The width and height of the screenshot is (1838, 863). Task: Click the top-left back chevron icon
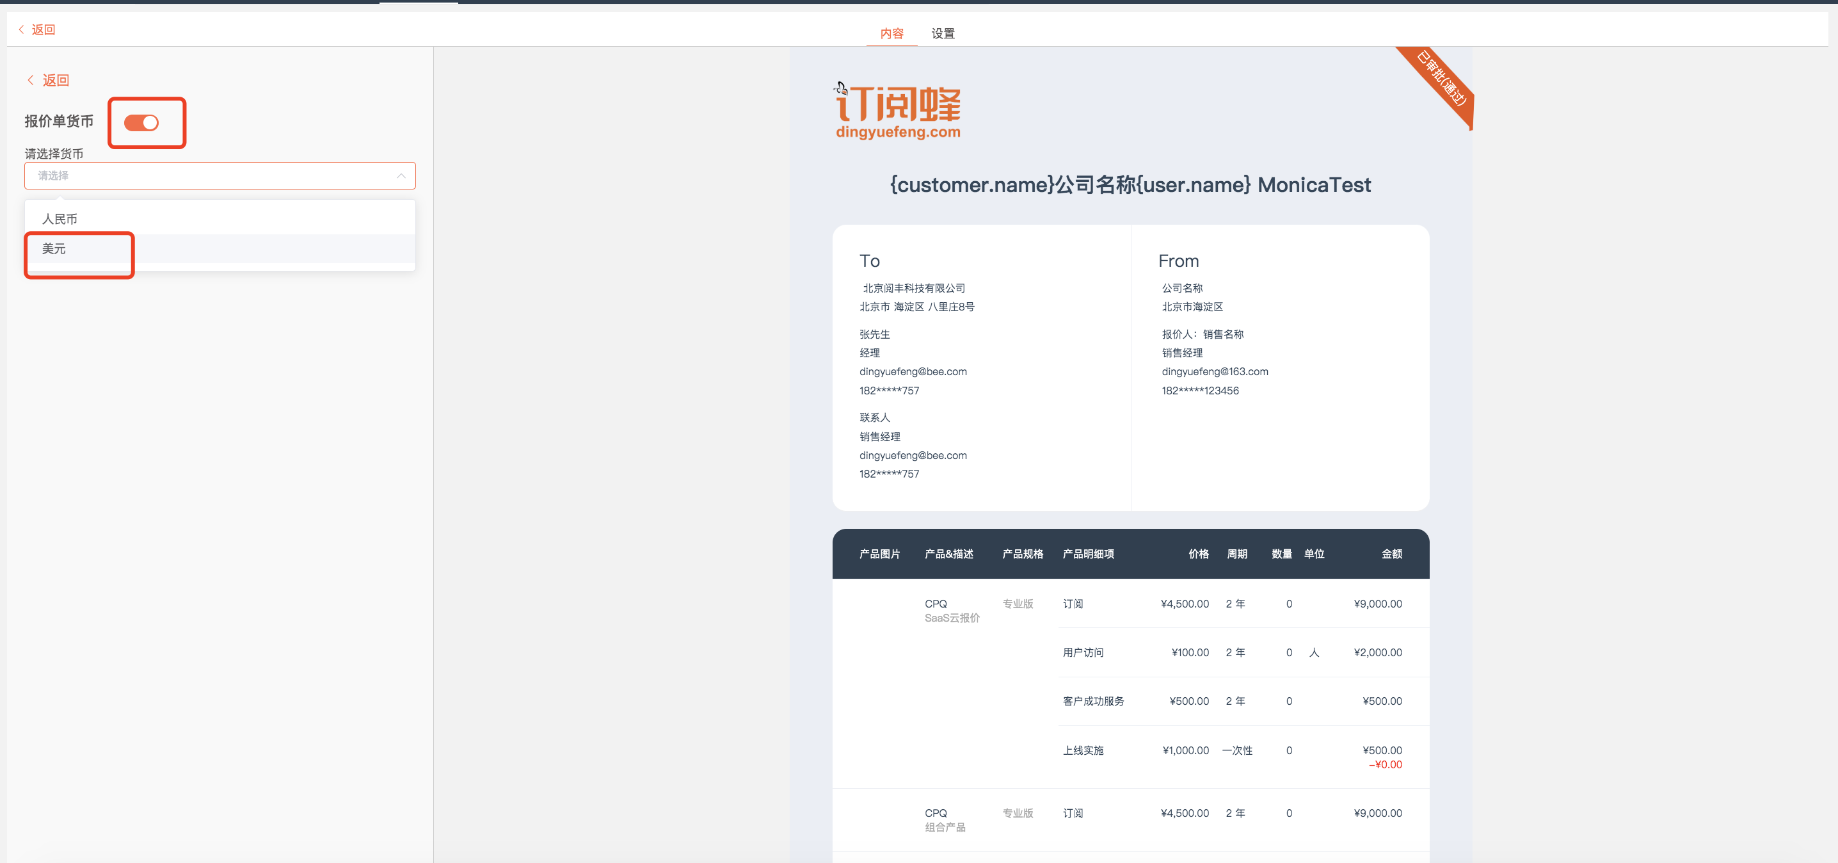21,29
